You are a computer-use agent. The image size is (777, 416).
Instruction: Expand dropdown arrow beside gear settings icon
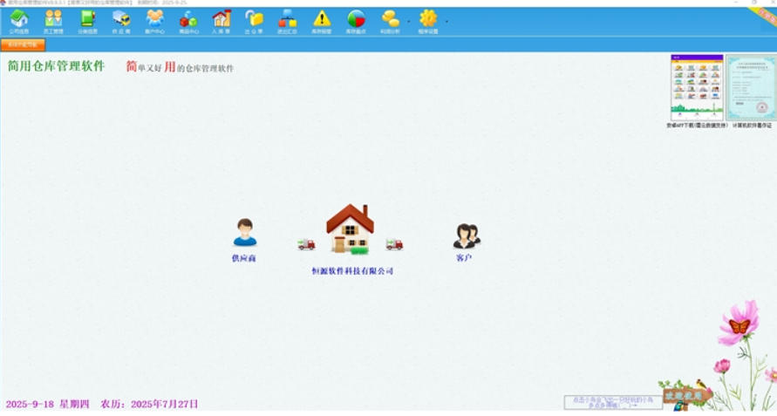447,22
